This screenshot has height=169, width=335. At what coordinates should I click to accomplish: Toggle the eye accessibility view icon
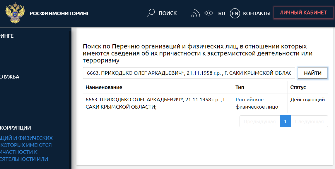(208, 13)
